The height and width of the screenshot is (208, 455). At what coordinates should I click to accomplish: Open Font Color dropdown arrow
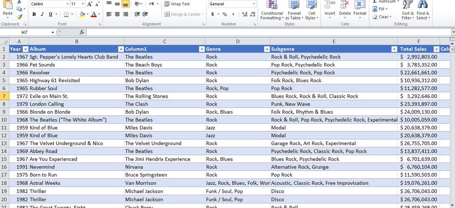(x=99, y=14)
